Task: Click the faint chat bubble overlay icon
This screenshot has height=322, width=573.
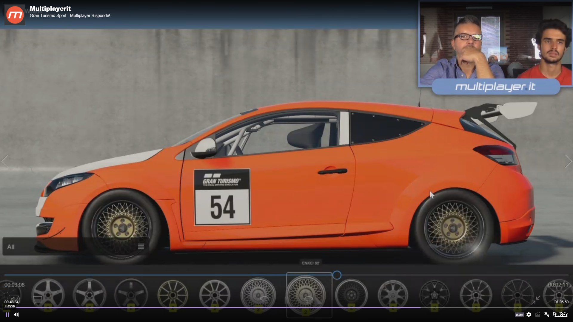Action: 37,299
